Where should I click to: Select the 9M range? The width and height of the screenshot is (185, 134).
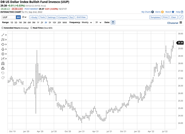[34, 23]
